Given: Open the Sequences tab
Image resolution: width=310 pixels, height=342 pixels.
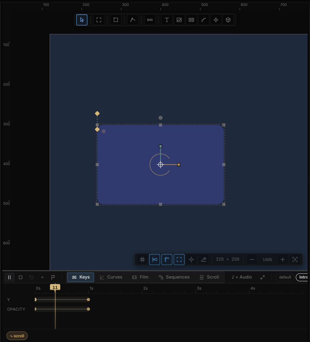Looking at the screenshot, I should click(x=174, y=277).
